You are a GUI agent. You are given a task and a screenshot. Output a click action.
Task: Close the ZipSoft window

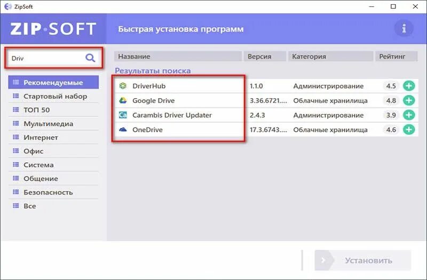coord(415,6)
